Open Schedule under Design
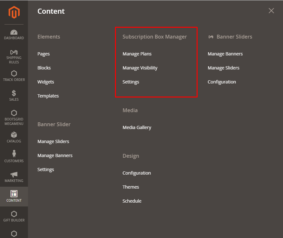Screen dimensions: 283x238 click(132, 201)
